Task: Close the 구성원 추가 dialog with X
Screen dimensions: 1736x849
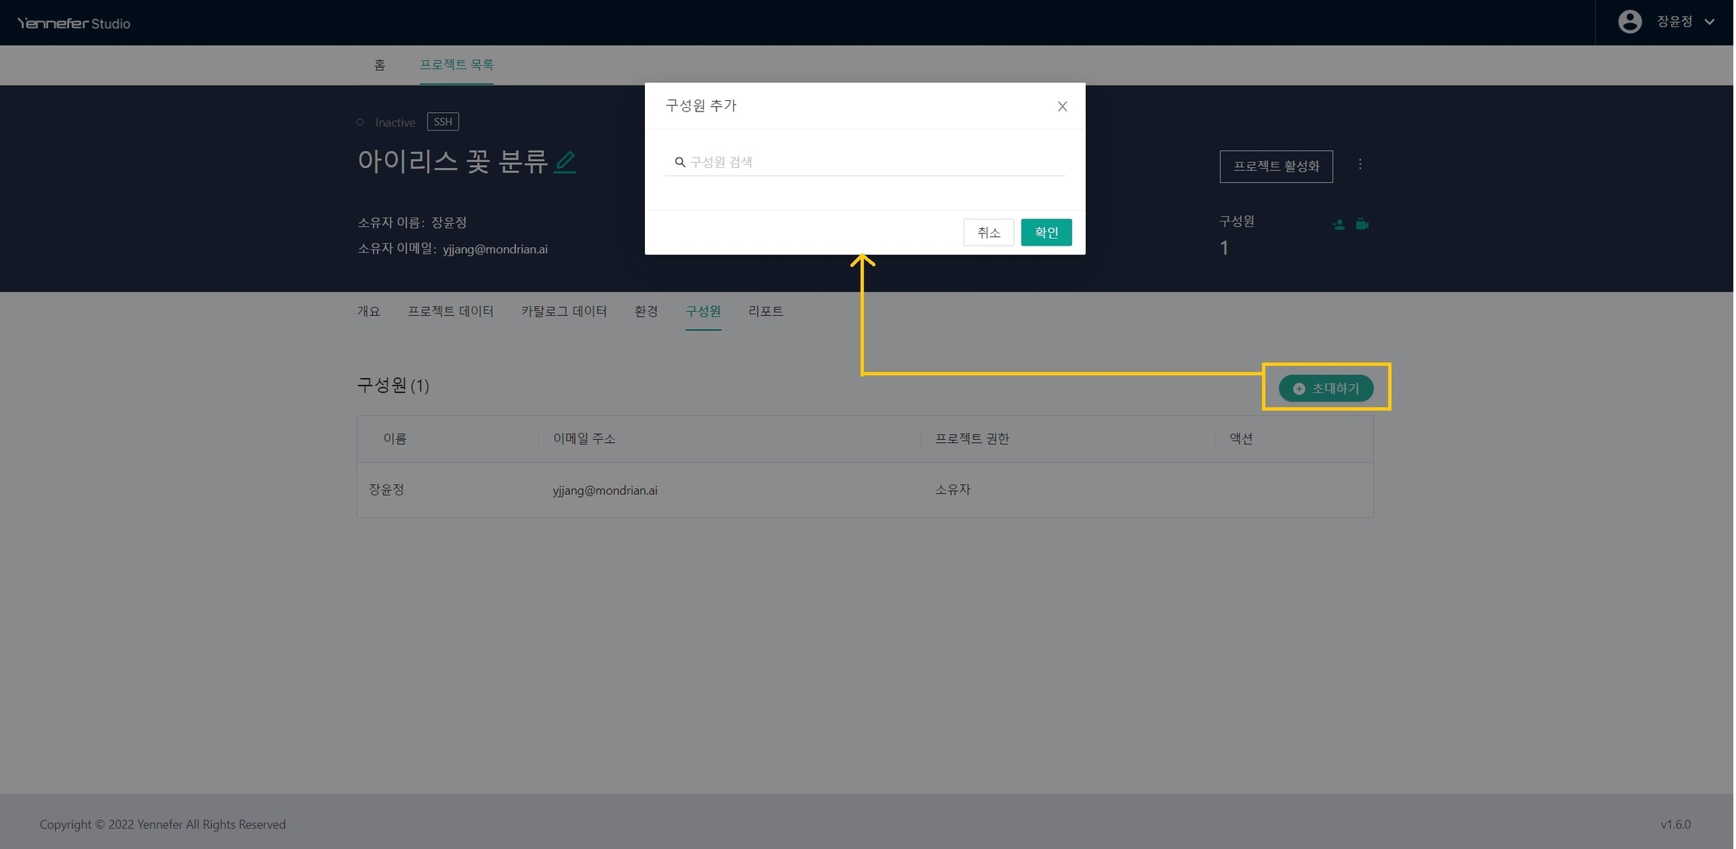Action: click(x=1062, y=106)
